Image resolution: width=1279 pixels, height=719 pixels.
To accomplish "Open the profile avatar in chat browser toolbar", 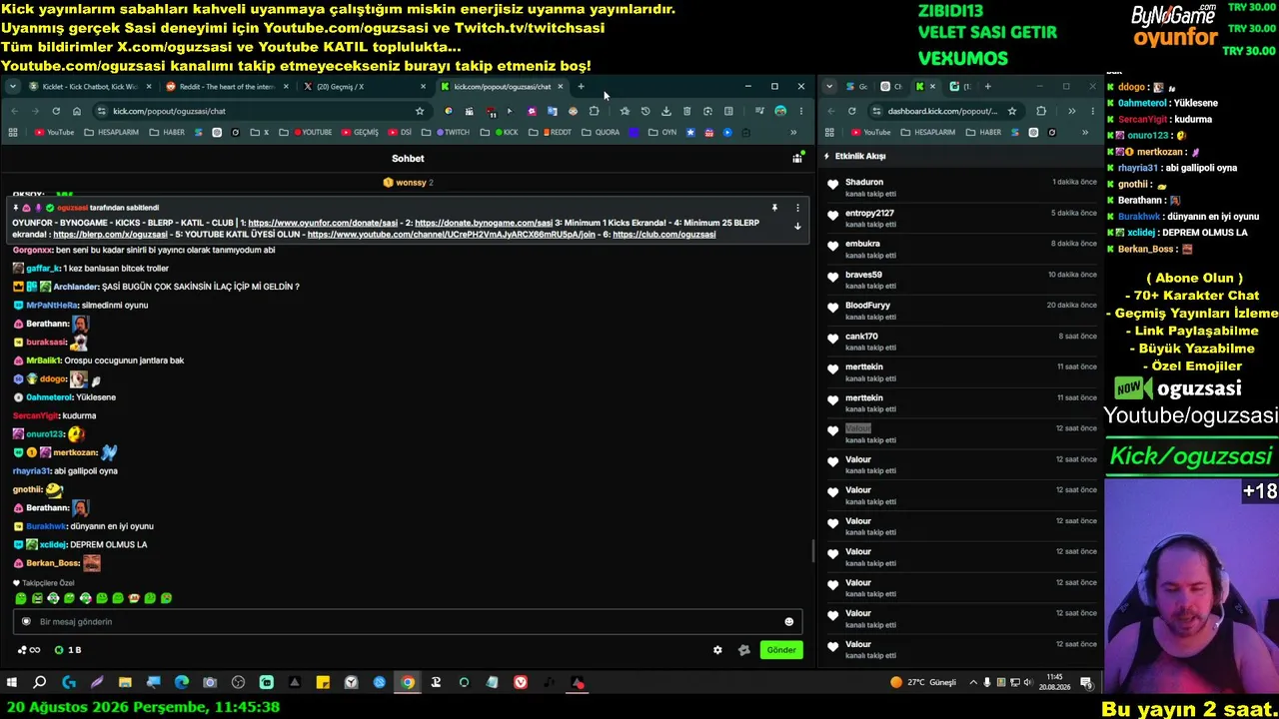I will [x=780, y=111].
